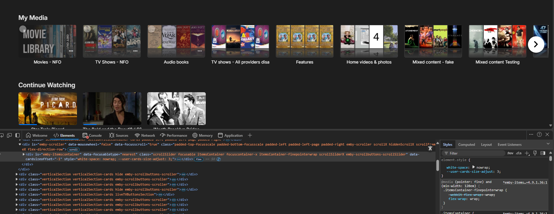Select the Movies - NFO selection circle

(x=23, y=29)
